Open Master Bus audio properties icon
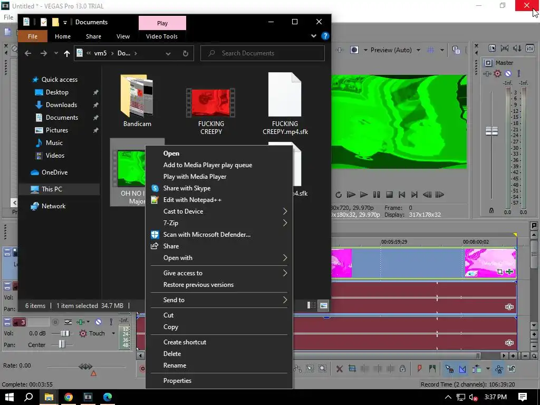Image resolution: width=540 pixels, height=405 pixels. (x=492, y=48)
